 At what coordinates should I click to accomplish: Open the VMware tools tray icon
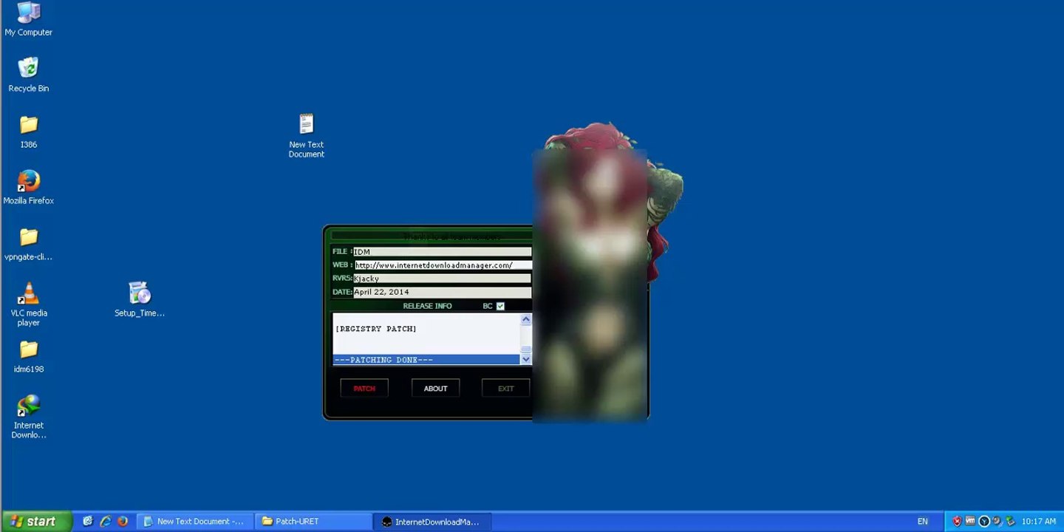pyautogui.click(x=971, y=521)
